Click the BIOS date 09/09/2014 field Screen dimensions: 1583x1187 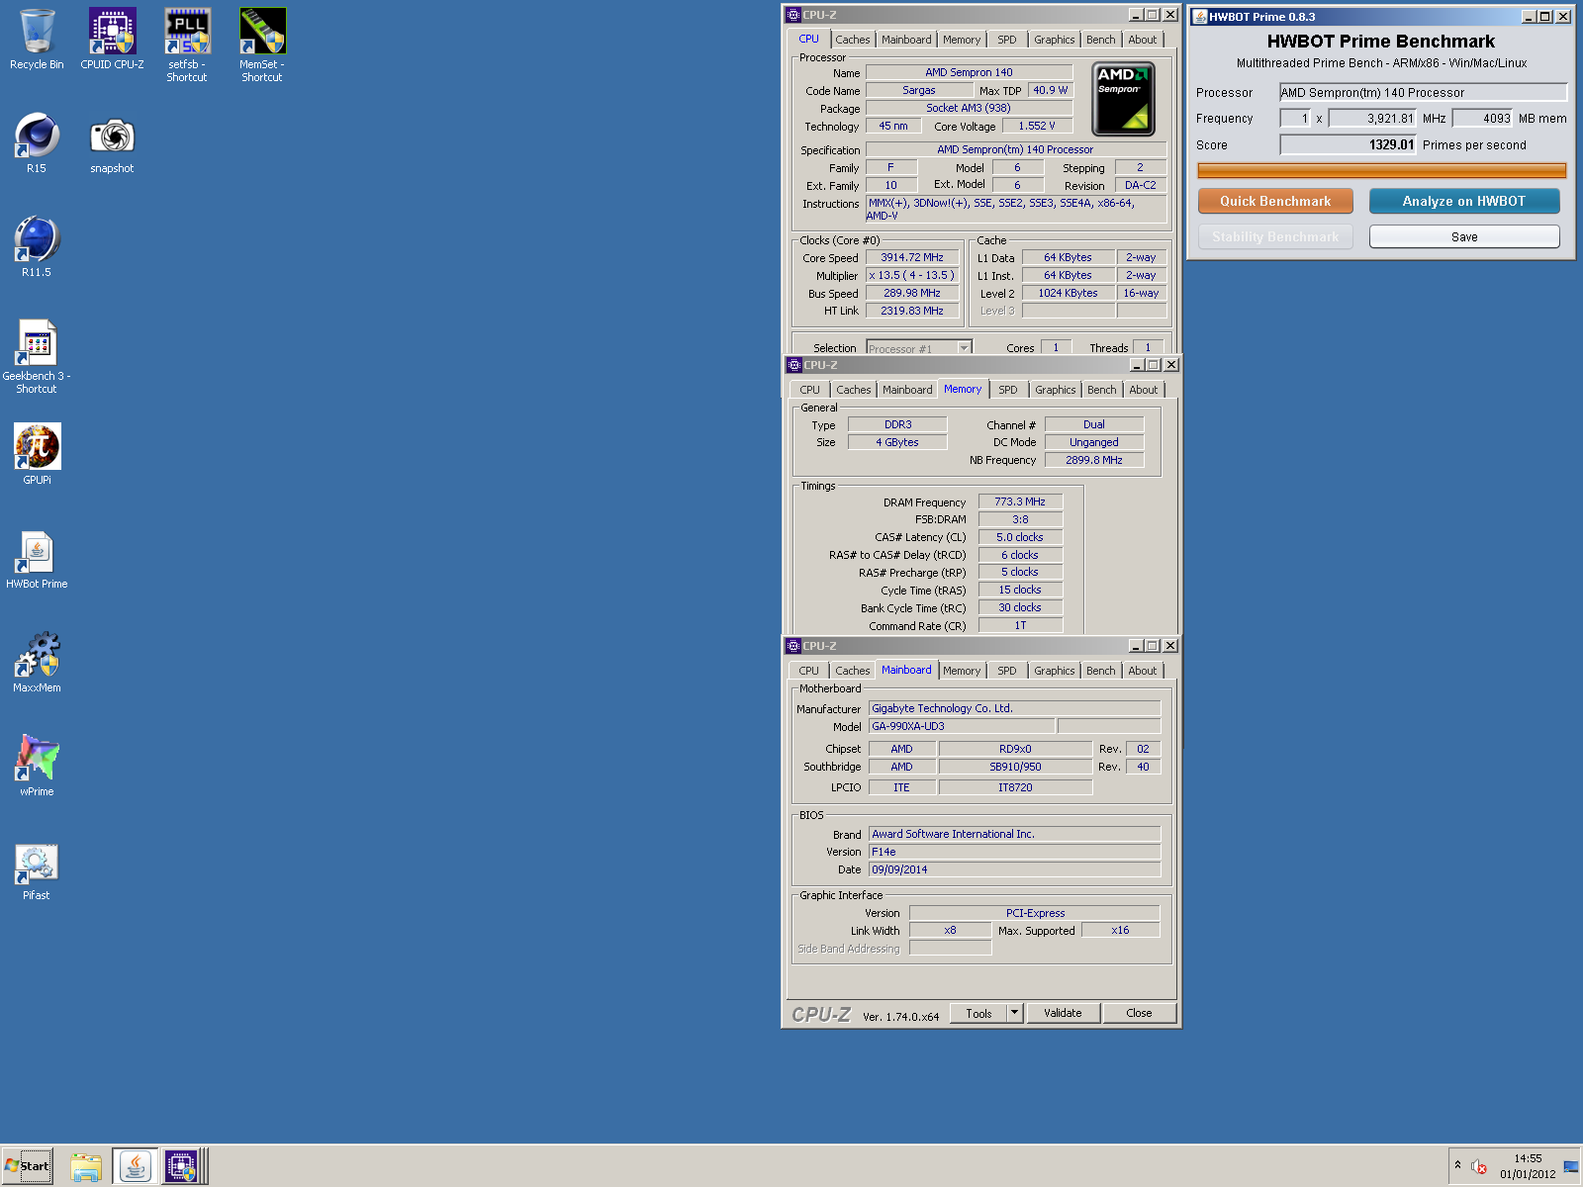click(1014, 869)
